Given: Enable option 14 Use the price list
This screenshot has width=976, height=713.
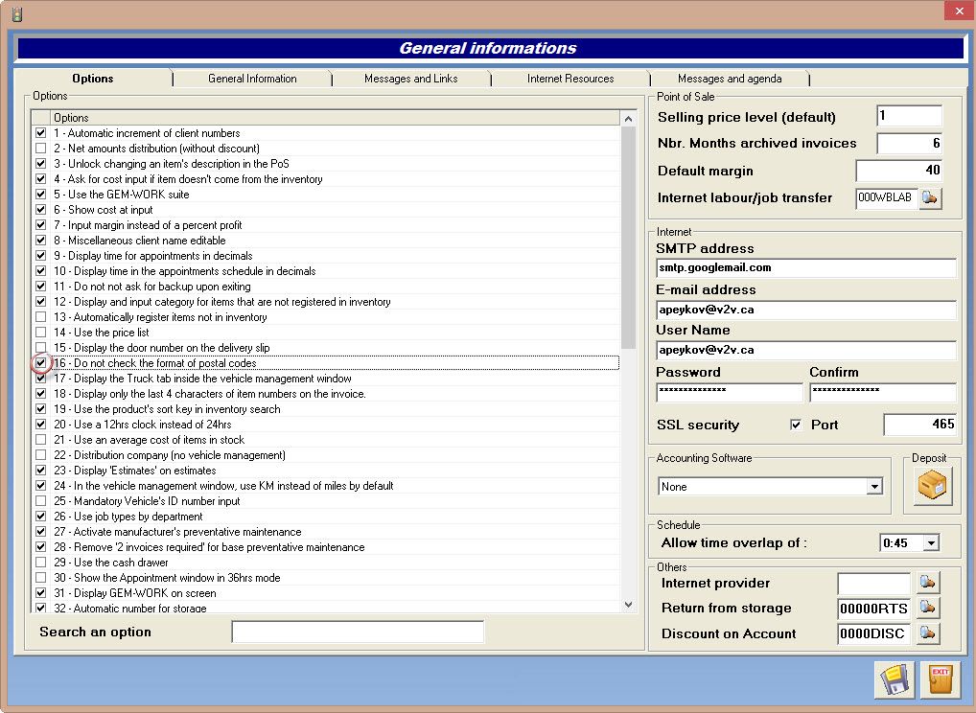Looking at the screenshot, I should tap(40, 333).
